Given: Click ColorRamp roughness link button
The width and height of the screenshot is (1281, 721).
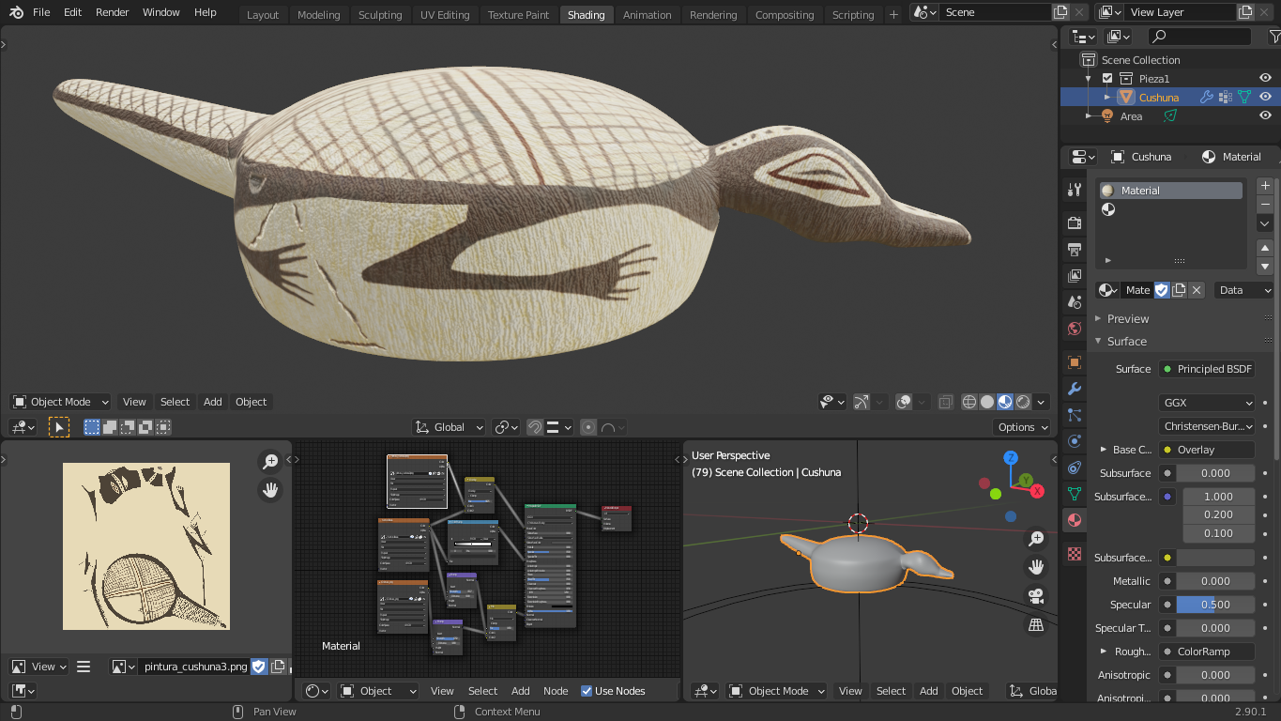Looking at the screenshot, I should click(x=1207, y=652).
